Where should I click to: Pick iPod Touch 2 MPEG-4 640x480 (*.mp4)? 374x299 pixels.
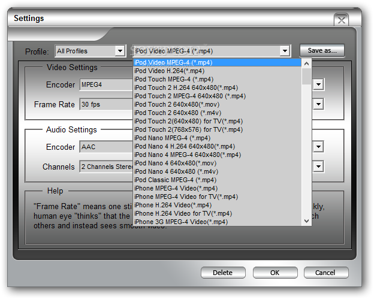pos(218,96)
